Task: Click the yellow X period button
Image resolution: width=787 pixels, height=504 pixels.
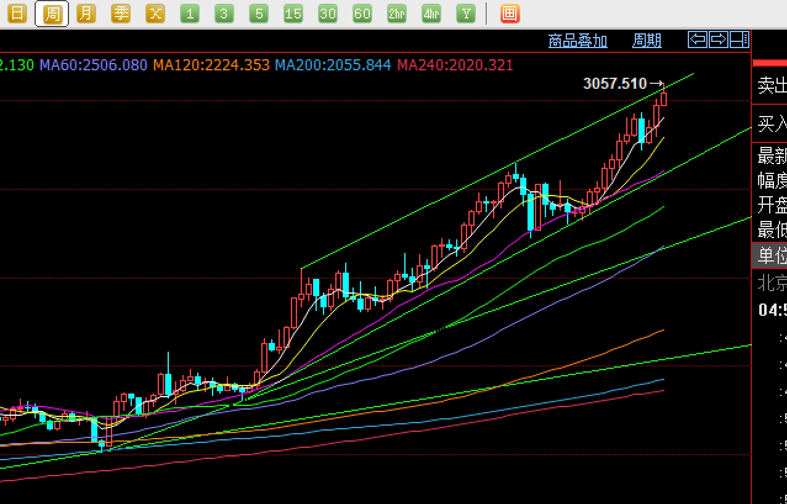Action: pos(155,14)
